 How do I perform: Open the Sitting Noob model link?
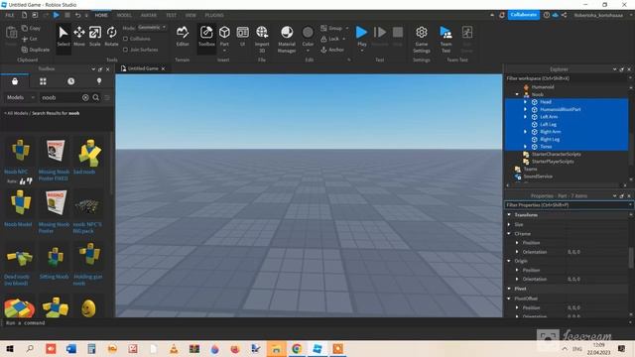(55, 277)
